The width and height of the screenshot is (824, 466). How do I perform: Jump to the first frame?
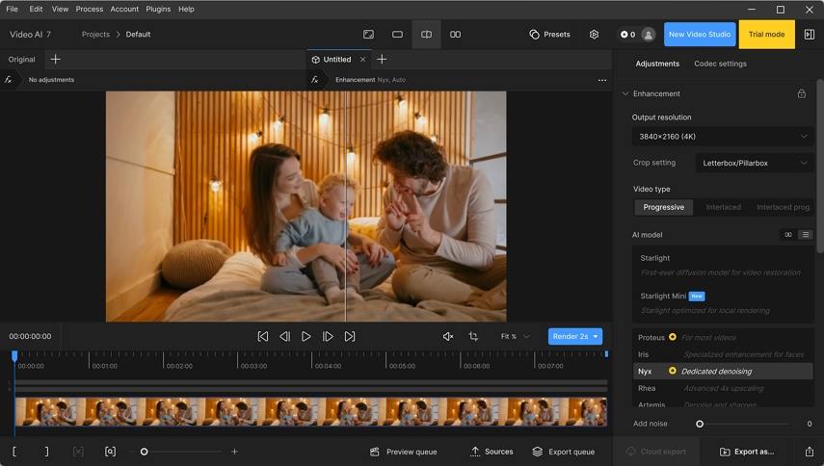tap(263, 336)
